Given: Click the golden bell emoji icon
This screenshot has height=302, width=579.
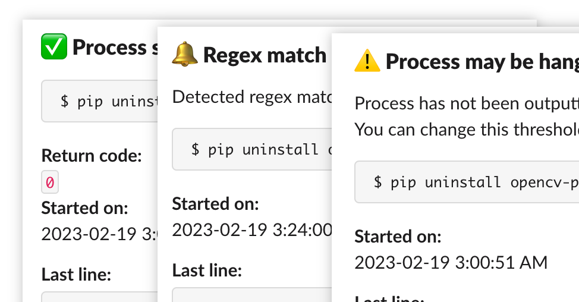Looking at the screenshot, I should 185,54.
